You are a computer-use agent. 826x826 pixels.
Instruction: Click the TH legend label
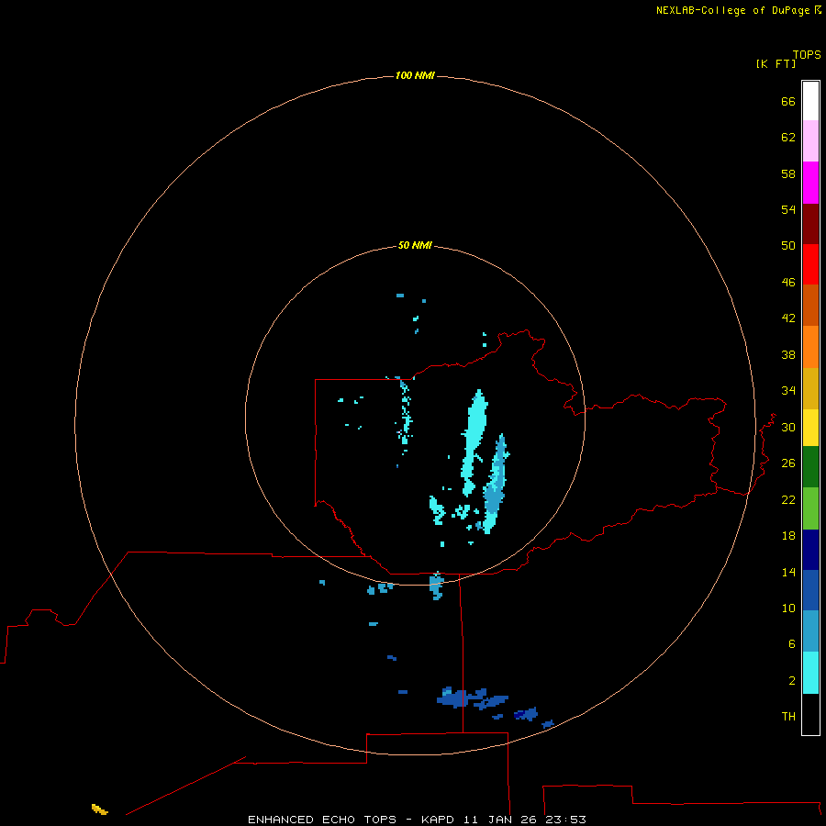pyautogui.click(x=788, y=716)
